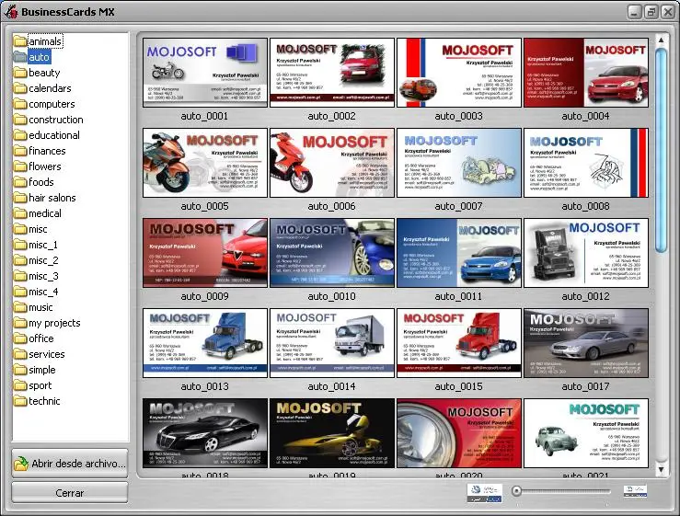Click the small preview icon right of slider
680x516 pixels.
coord(635,491)
